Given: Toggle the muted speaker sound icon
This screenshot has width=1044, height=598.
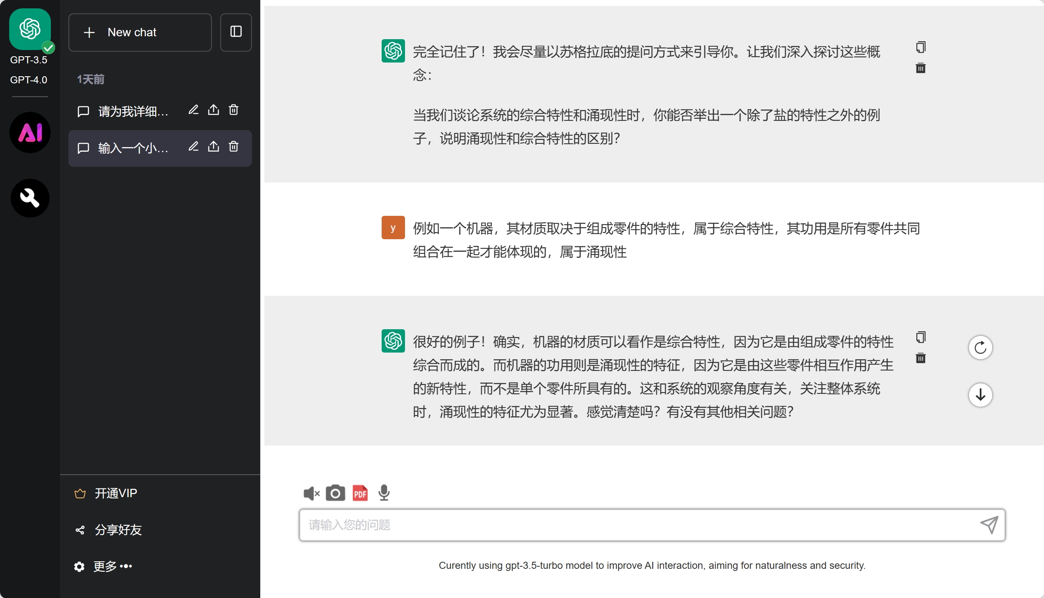Looking at the screenshot, I should [x=311, y=493].
